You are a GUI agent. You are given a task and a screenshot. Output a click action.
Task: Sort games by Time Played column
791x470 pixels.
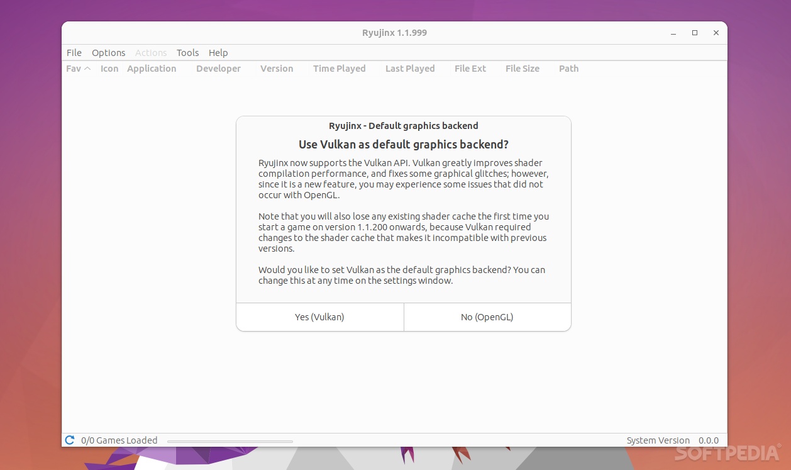click(x=339, y=69)
